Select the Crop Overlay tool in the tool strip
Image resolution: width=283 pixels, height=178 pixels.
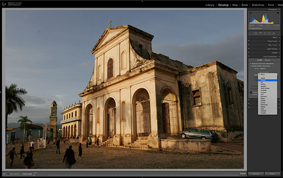tap(251, 33)
